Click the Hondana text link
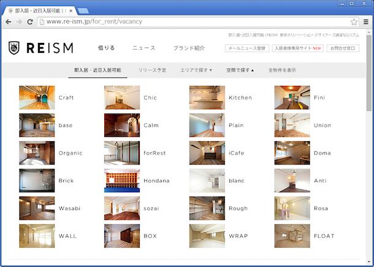Viewport: 374px width, 267px height. (156, 181)
